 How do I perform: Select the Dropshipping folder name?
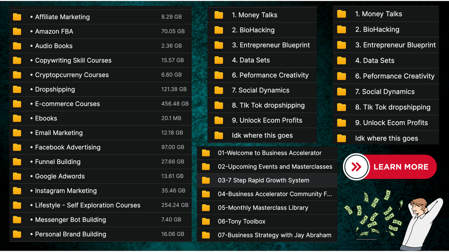coord(55,90)
